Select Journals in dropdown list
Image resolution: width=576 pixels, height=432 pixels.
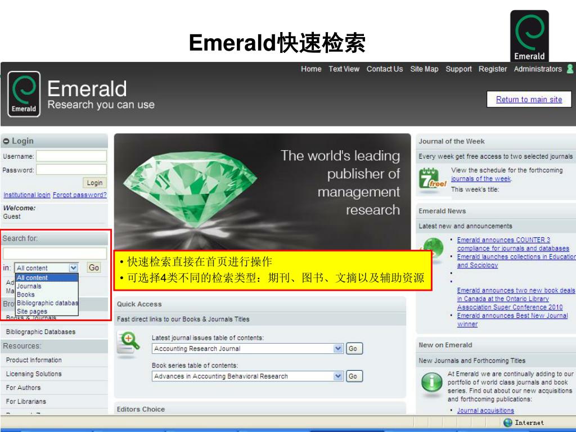pos(47,286)
